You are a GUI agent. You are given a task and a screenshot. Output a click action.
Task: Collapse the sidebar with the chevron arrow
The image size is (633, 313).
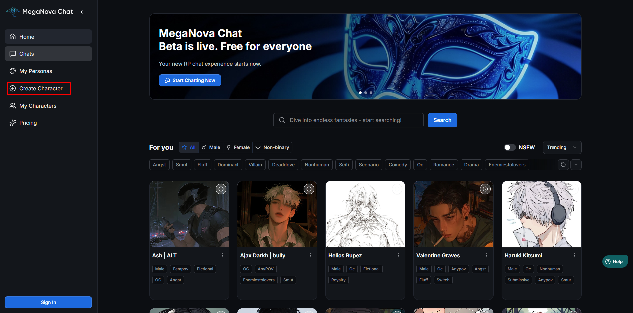pyautogui.click(x=82, y=12)
